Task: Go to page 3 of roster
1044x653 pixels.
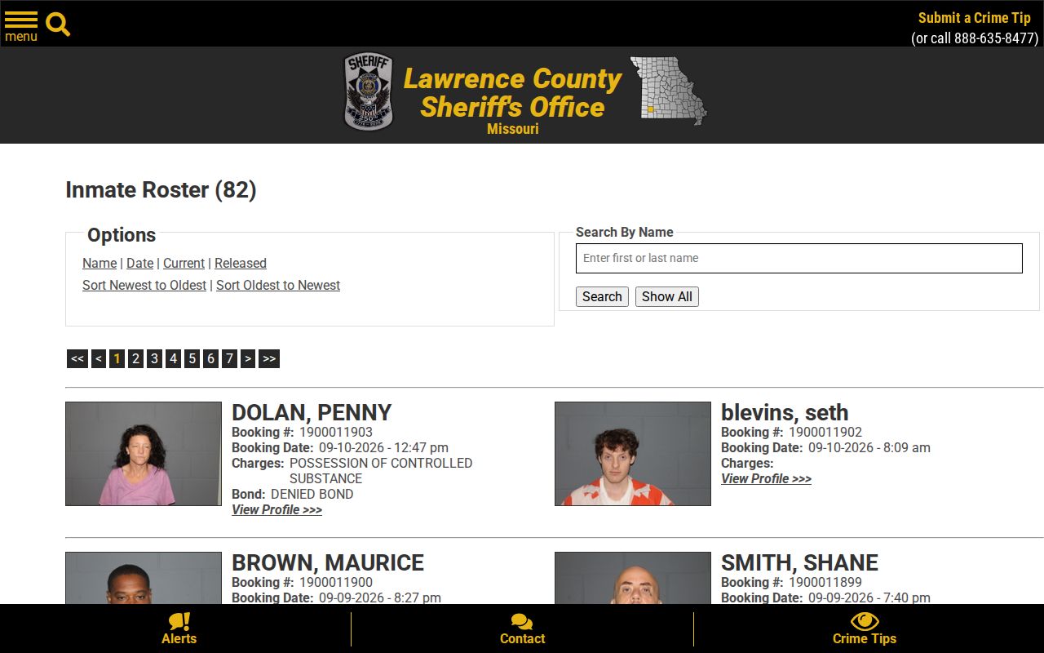Action: tap(154, 358)
